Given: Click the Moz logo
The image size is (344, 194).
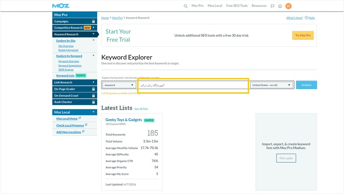Looking at the screenshot, I should tap(60, 6).
